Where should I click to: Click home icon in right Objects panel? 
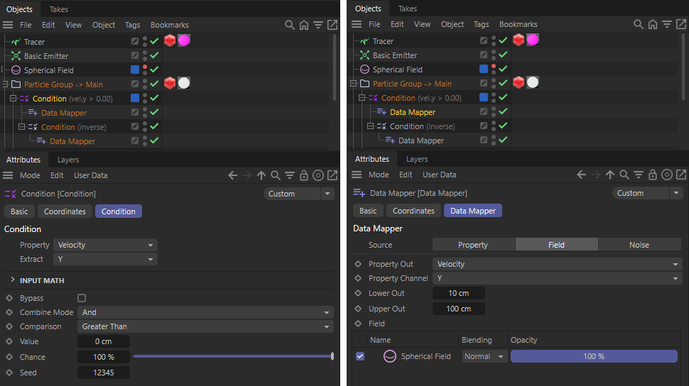click(653, 24)
